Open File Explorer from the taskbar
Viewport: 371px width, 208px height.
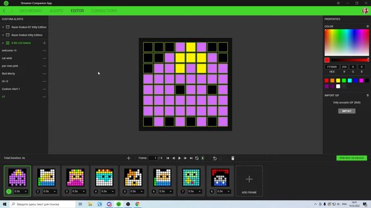click(90, 204)
